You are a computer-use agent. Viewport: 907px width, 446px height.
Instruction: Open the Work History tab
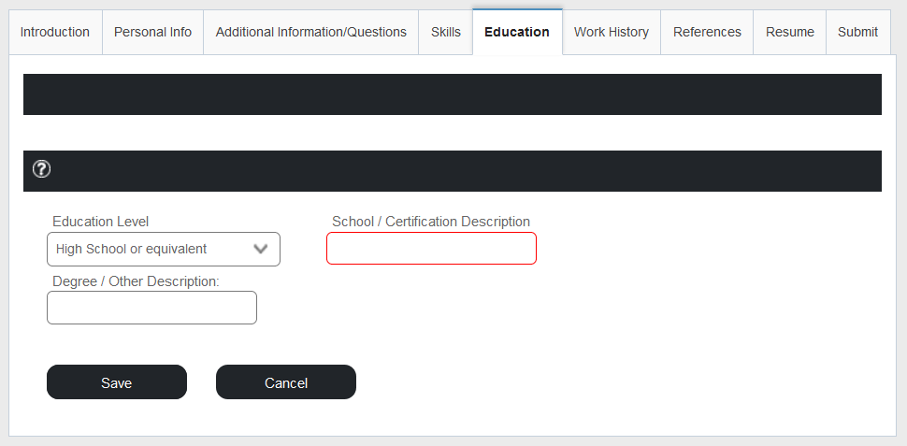click(x=612, y=33)
